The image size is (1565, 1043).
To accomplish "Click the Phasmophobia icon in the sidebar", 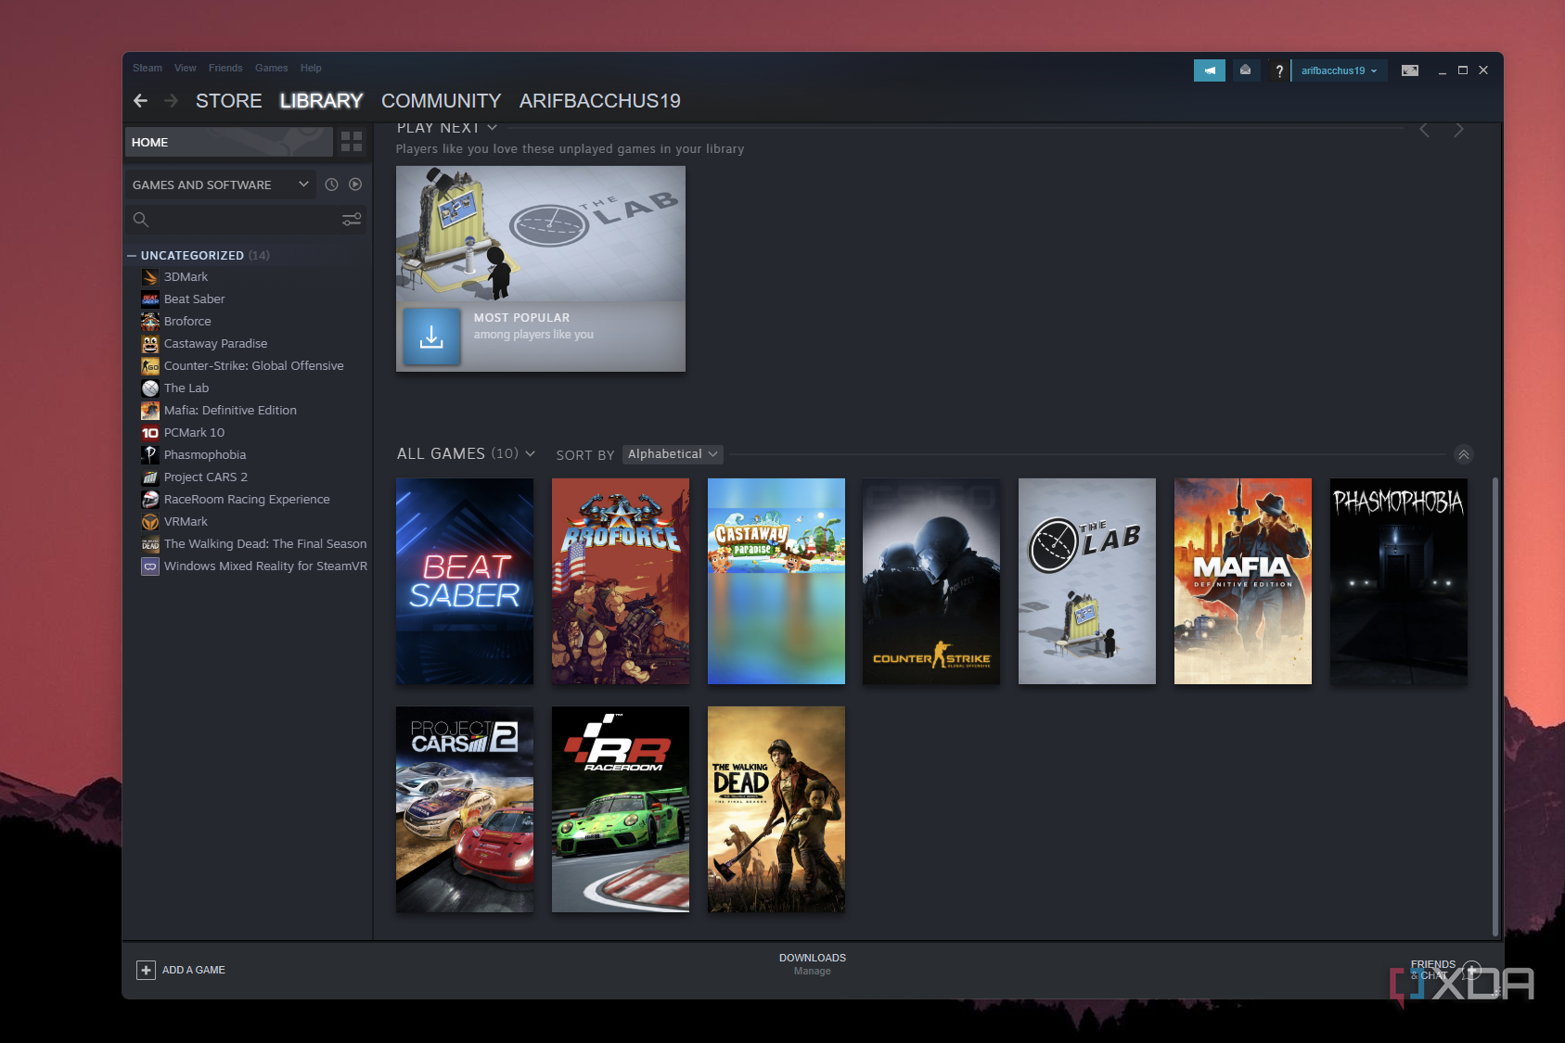I will tap(150, 455).
